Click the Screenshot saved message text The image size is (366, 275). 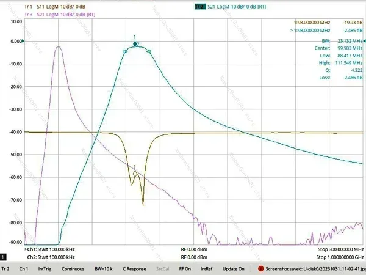pyautogui.click(x=315, y=269)
